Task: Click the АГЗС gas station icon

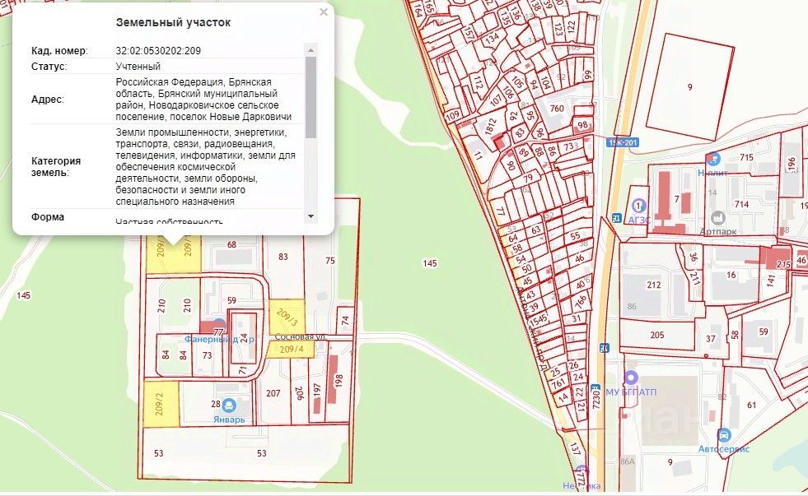Action: pos(639,206)
